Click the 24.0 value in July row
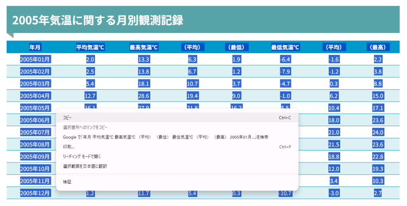 click(x=378, y=132)
